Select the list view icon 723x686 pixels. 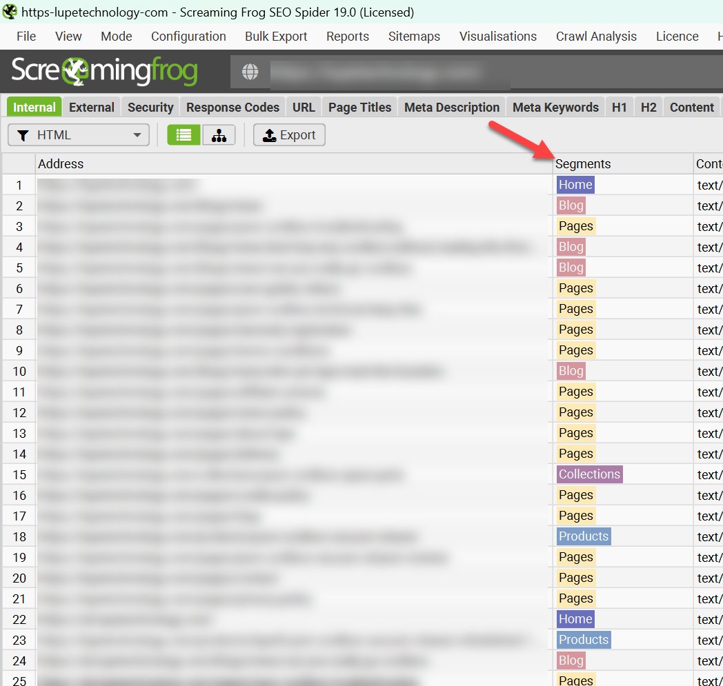coord(184,134)
